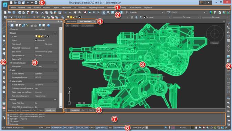Click the Rotate tool in right toolbar
This screenshot has width=232, height=131.
click(229, 50)
